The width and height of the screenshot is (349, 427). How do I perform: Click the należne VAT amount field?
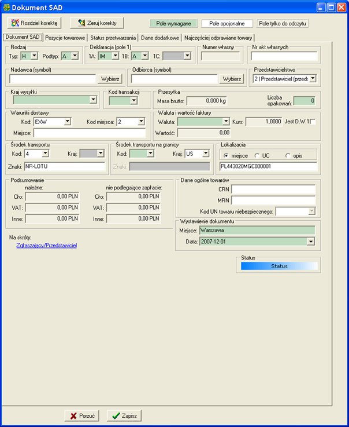pyautogui.click(x=52, y=207)
